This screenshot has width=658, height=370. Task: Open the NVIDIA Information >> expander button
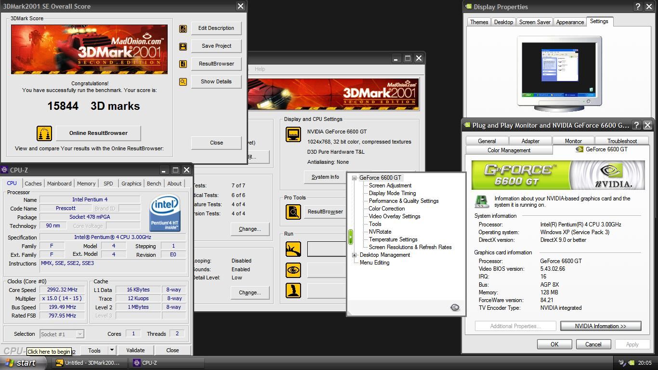click(601, 326)
